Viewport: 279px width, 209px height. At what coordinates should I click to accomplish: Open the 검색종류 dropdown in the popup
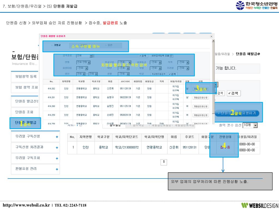tap(84, 56)
